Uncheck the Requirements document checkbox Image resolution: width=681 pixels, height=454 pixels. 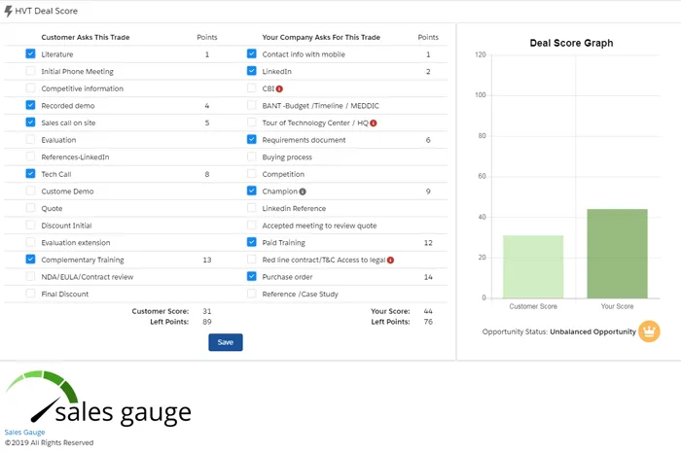pos(251,139)
